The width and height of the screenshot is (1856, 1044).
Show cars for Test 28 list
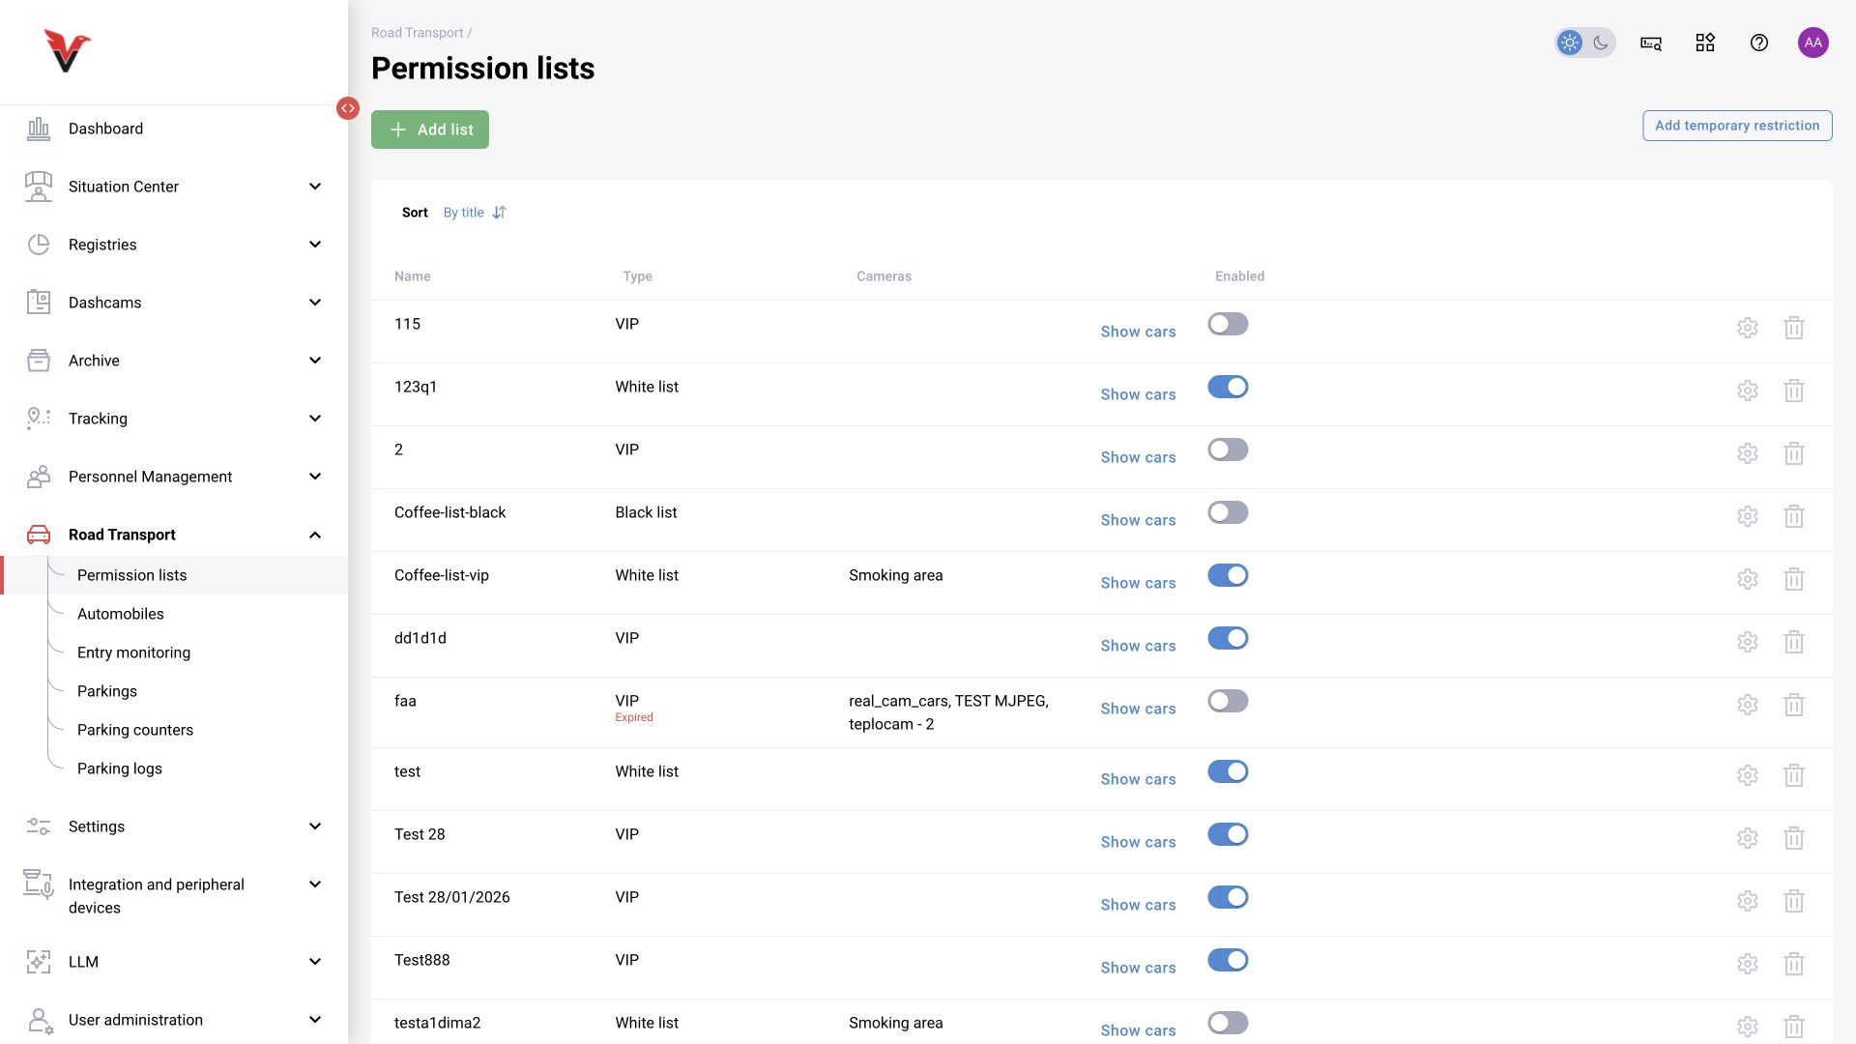[x=1138, y=842]
